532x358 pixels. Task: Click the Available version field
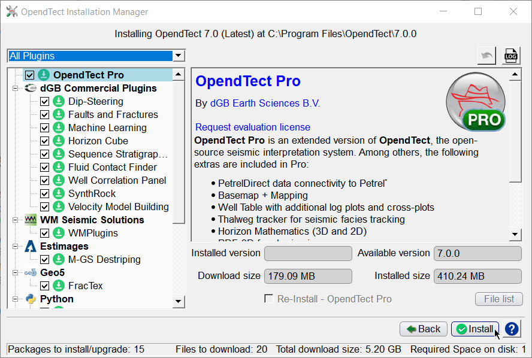[477, 253]
